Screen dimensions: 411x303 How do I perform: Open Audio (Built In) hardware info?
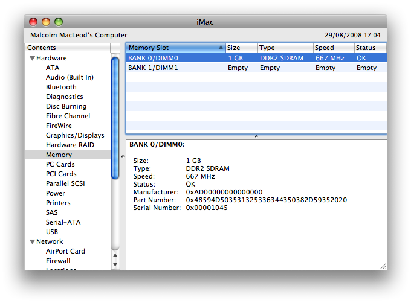[x=70, y=77]
